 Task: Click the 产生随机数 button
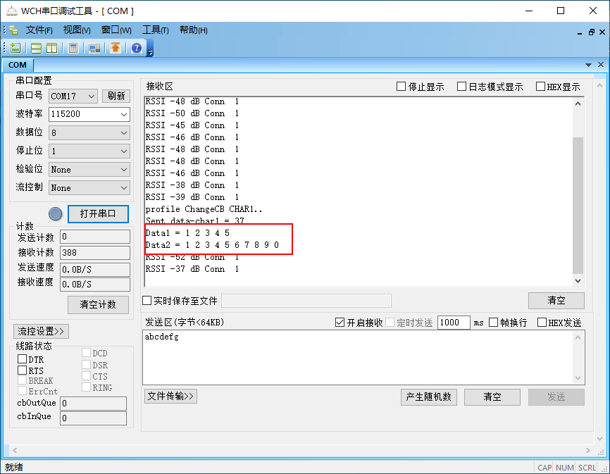click(x=429, y=397)
